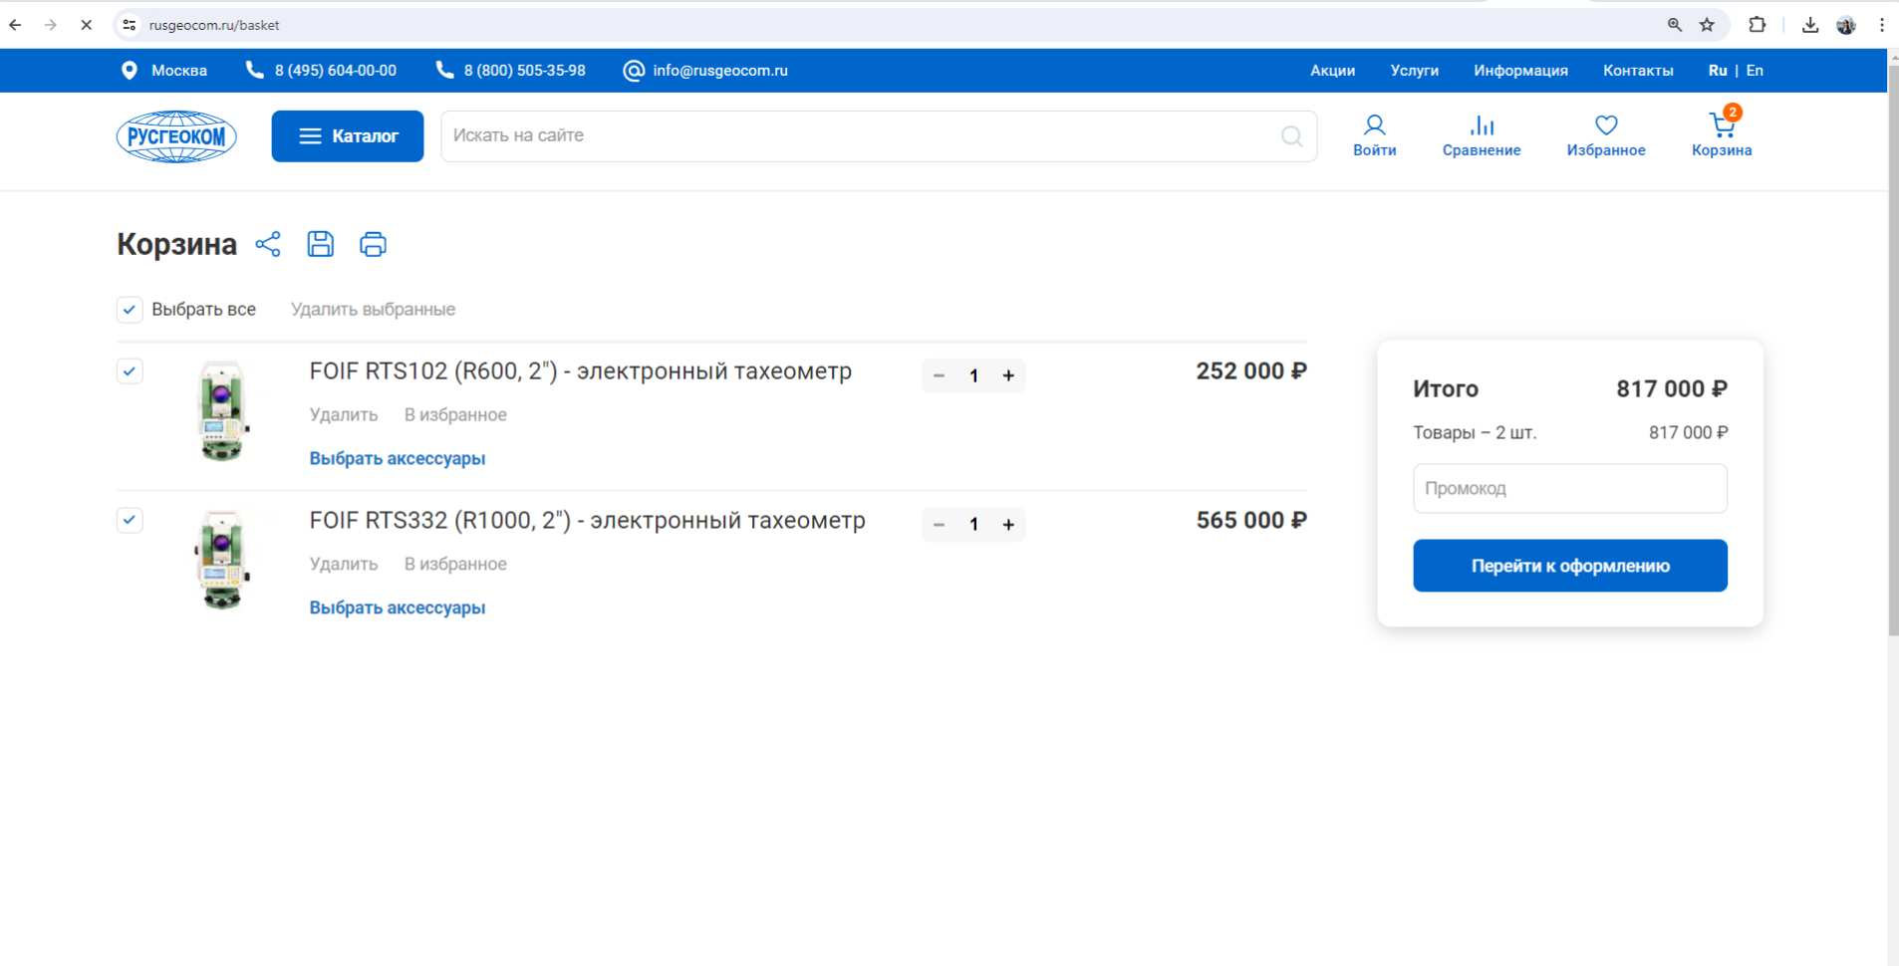This screenshot has width=1899, height=966.
Task: Open the browser extensions puzzle icon
Action: [1758, 25]
